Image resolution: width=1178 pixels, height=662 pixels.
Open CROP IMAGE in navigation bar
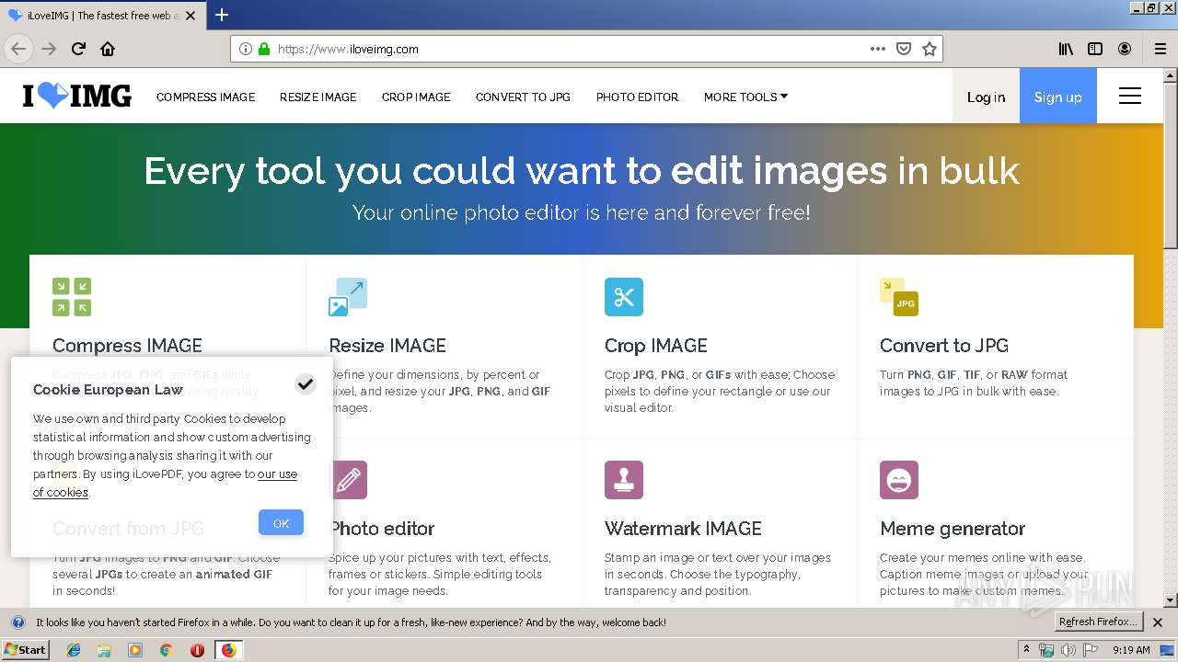[x=416, y=97]
